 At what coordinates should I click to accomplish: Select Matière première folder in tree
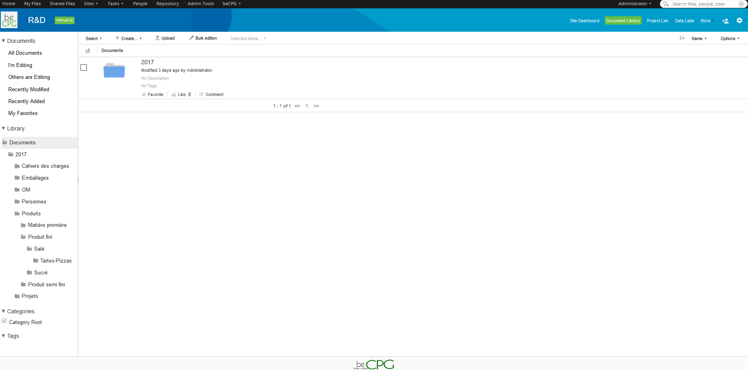[x=47, y=225]
